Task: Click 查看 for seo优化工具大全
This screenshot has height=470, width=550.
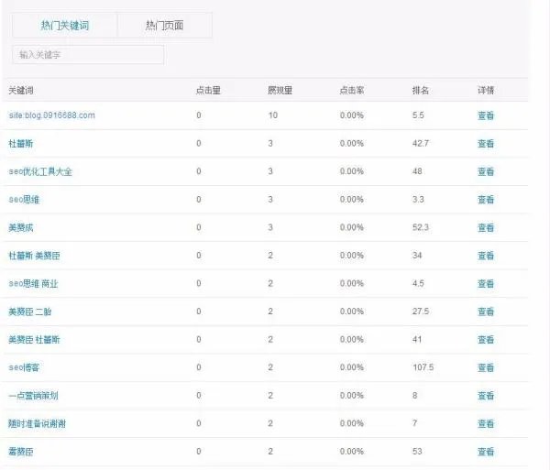Action: (x=486, y=171)
